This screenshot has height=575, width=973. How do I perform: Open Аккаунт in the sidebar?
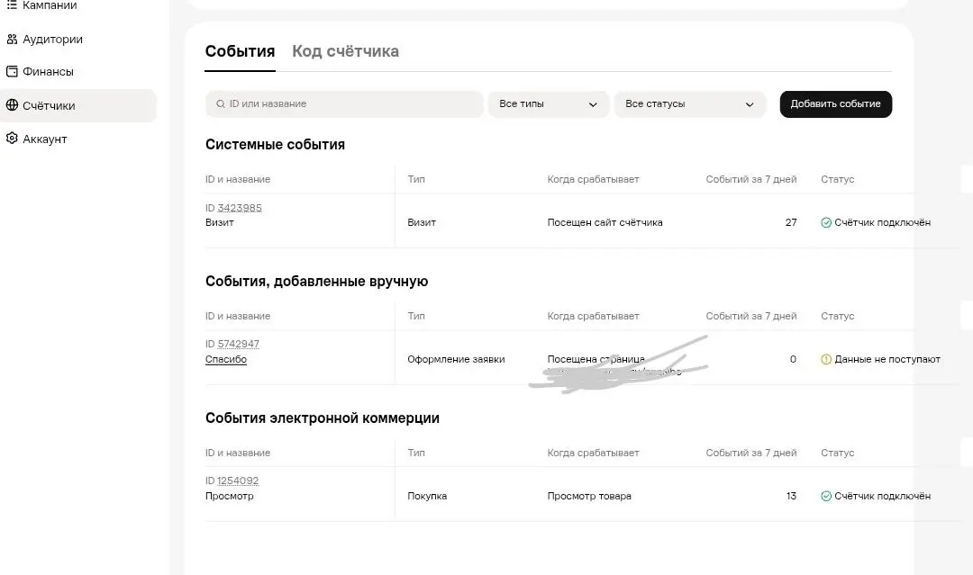(45, 139)
